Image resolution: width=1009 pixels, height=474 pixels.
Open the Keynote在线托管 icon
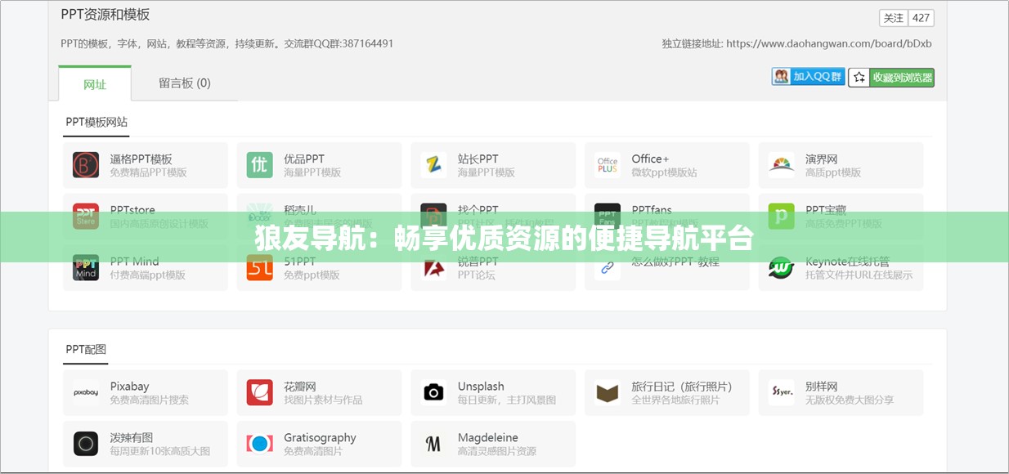pyautogui.click(x=781, y=267)
